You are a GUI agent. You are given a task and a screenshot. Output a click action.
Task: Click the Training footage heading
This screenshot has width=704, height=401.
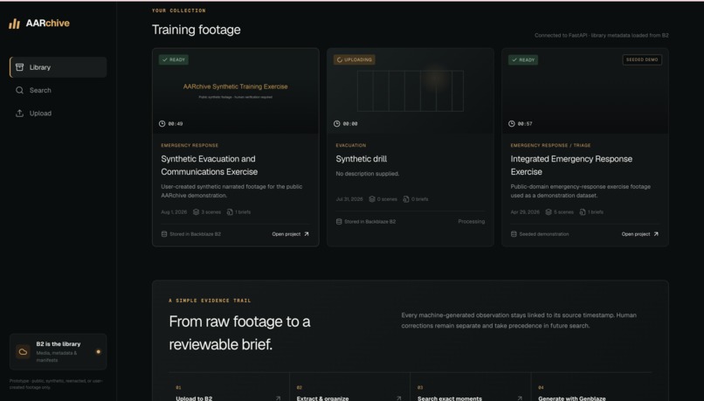[197, 30]
